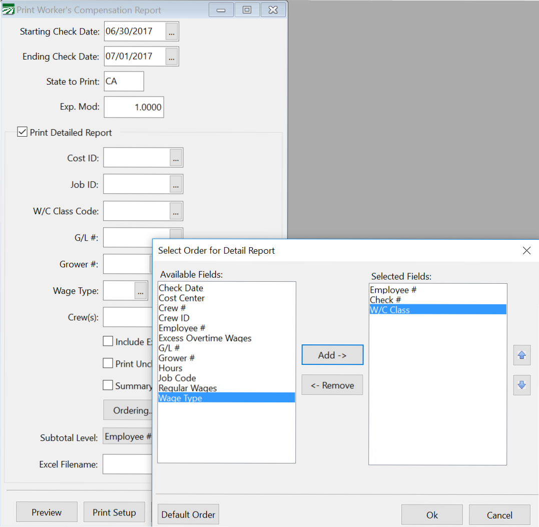Click in the State to Print field
Viewport: 539px width, 527px height.
124,82
